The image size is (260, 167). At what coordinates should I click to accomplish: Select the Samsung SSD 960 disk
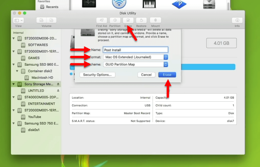[41, 64]
